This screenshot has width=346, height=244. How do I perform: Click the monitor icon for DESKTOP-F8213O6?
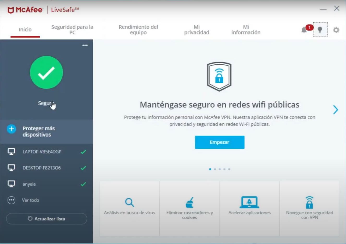coord(11,168)
